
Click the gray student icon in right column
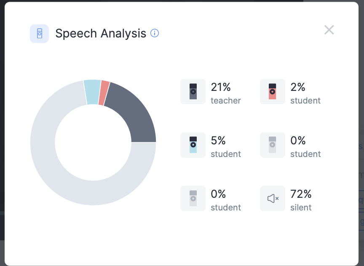[273, 145]
